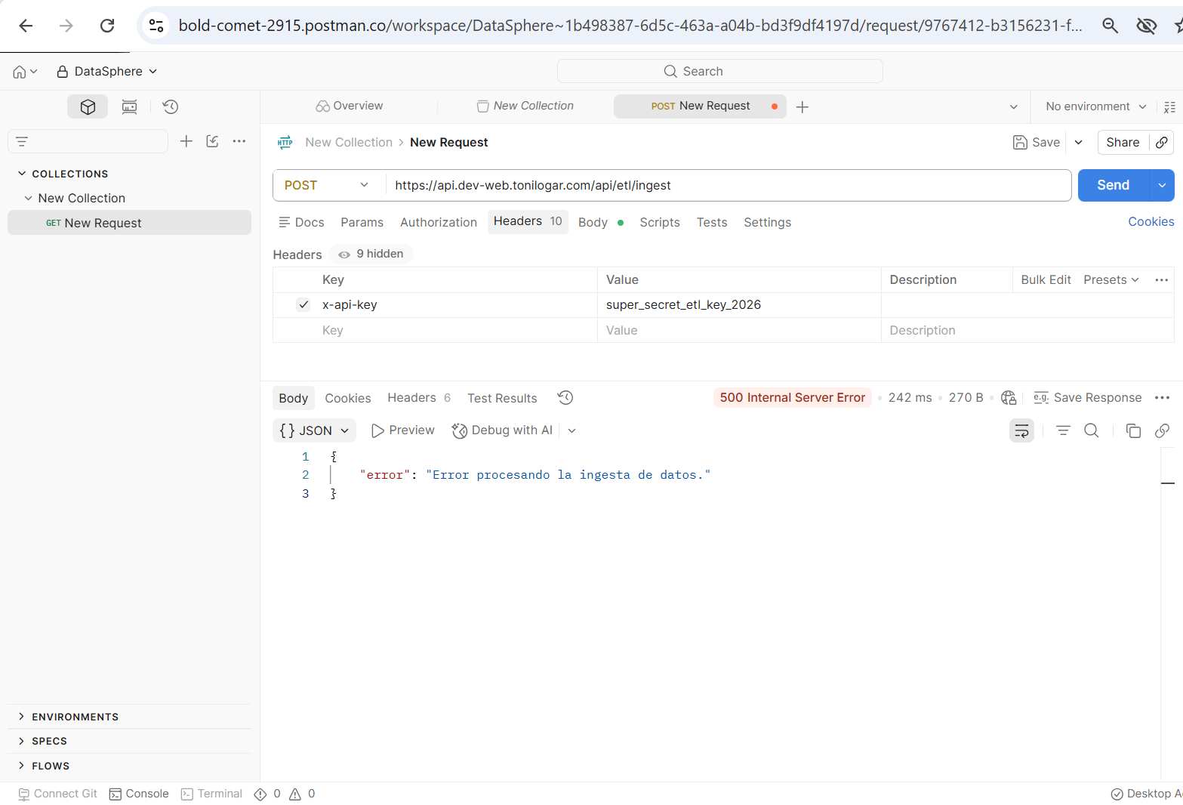Open Debug with AI dropdown arrow
Viewport: 1183px width, 805px height.
pos(572,430)
